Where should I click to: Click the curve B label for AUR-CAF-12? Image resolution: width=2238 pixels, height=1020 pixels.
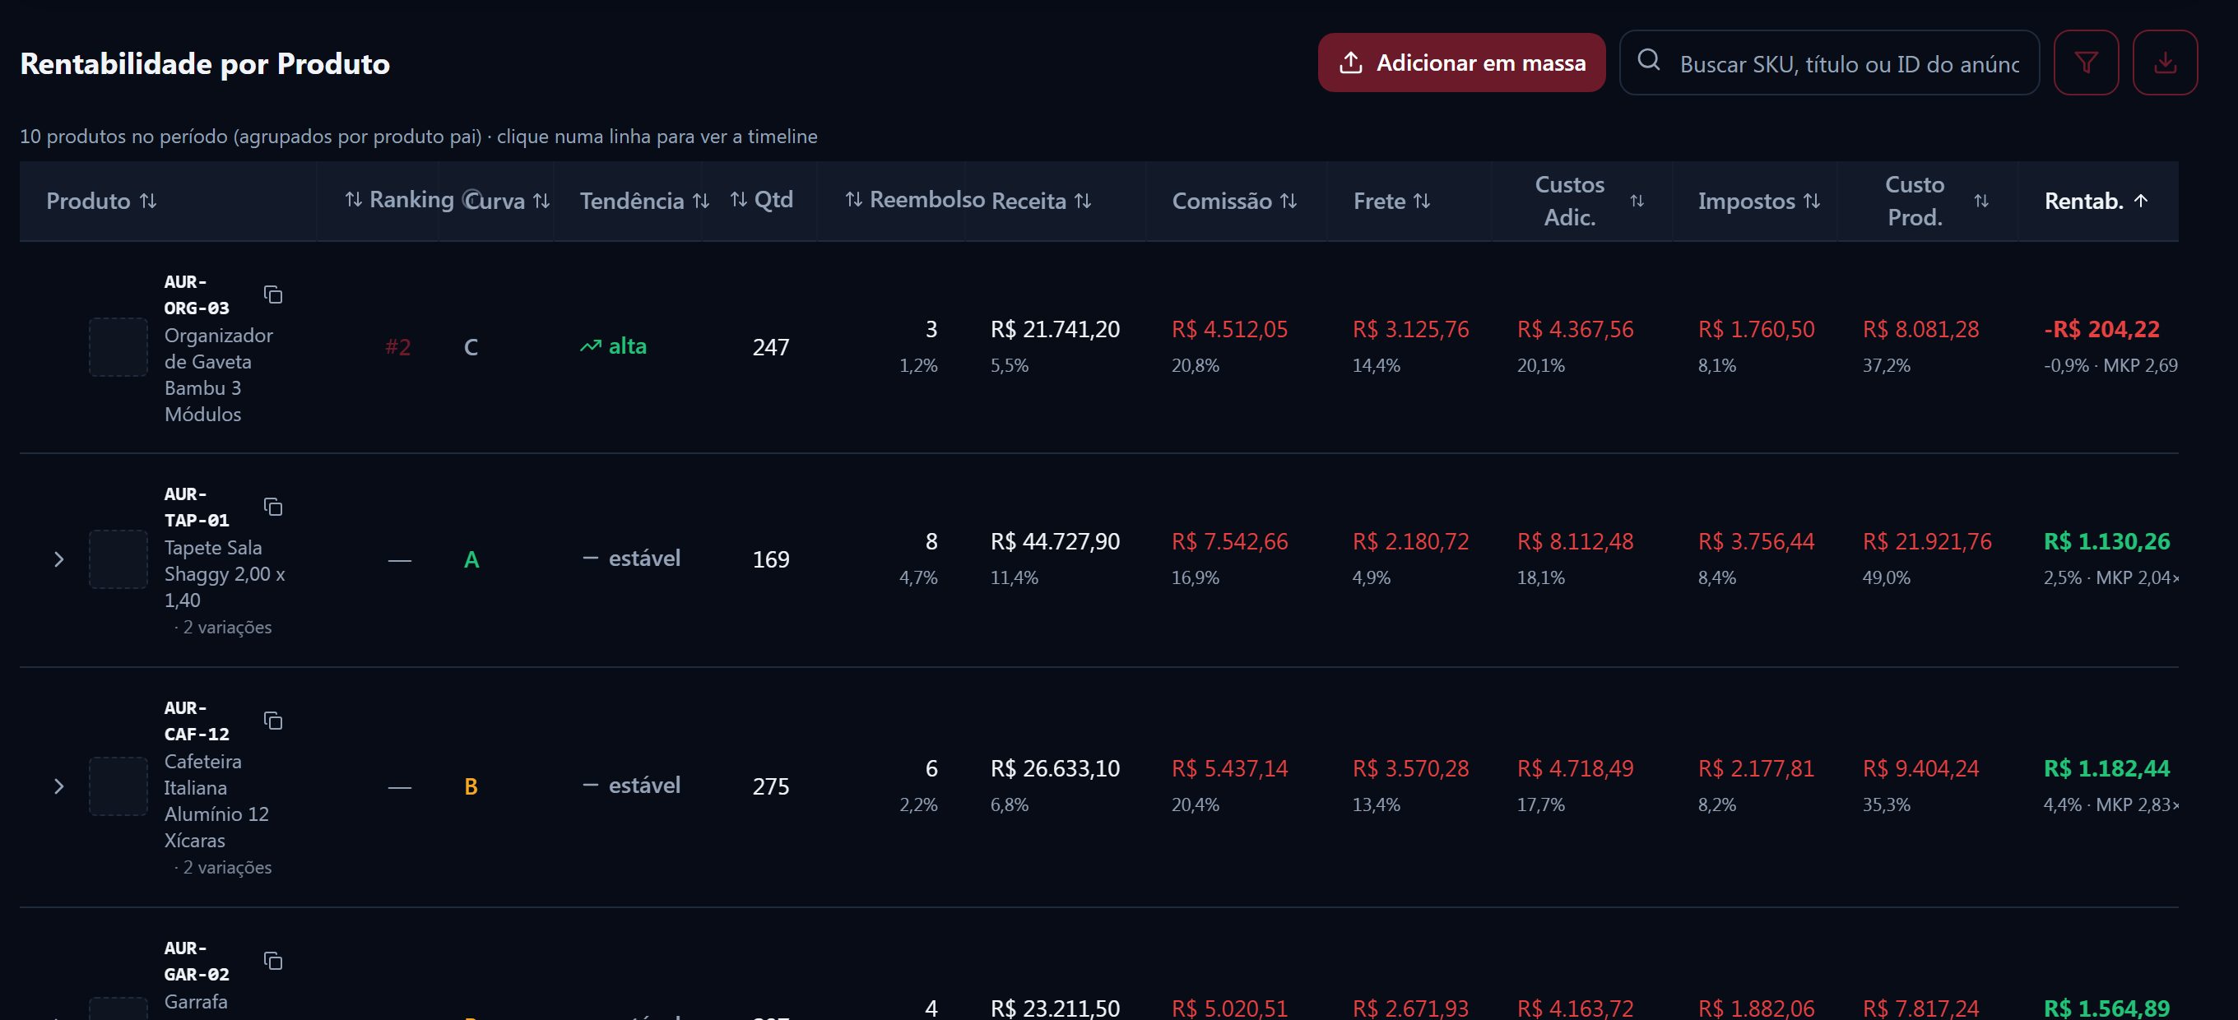(471, 786)
